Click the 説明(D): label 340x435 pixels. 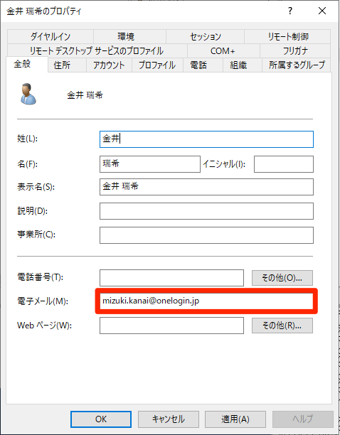click(33, 211)
